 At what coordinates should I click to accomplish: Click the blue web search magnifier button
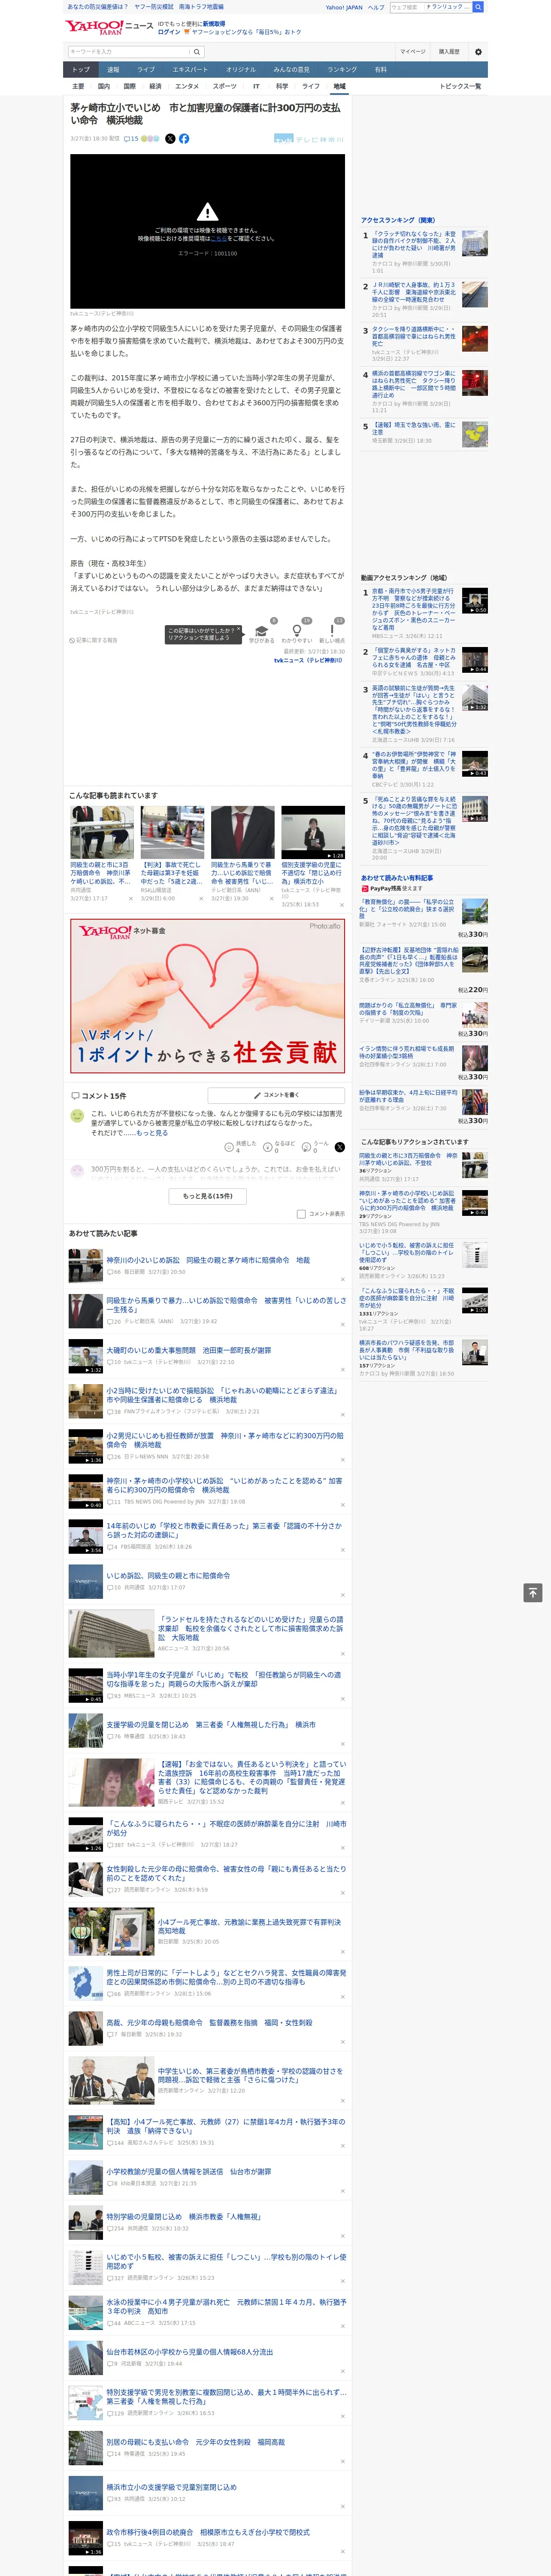478,7
